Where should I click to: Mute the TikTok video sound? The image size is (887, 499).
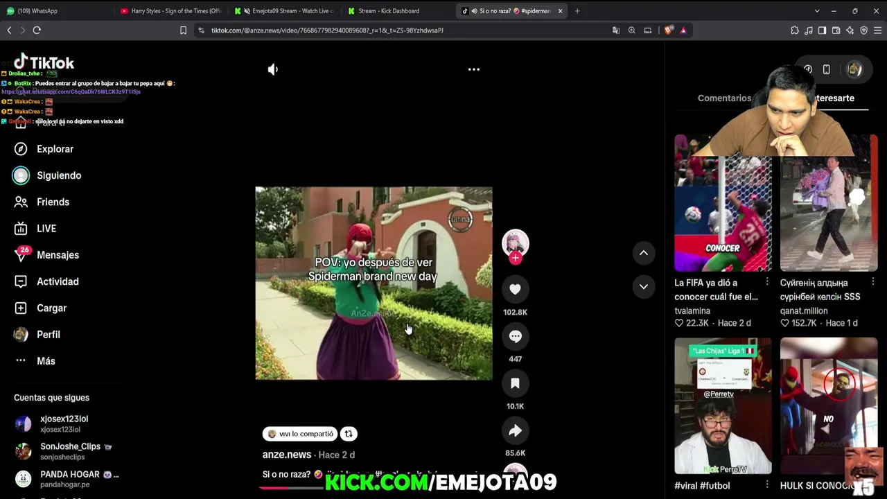click(x=273, y=69)
